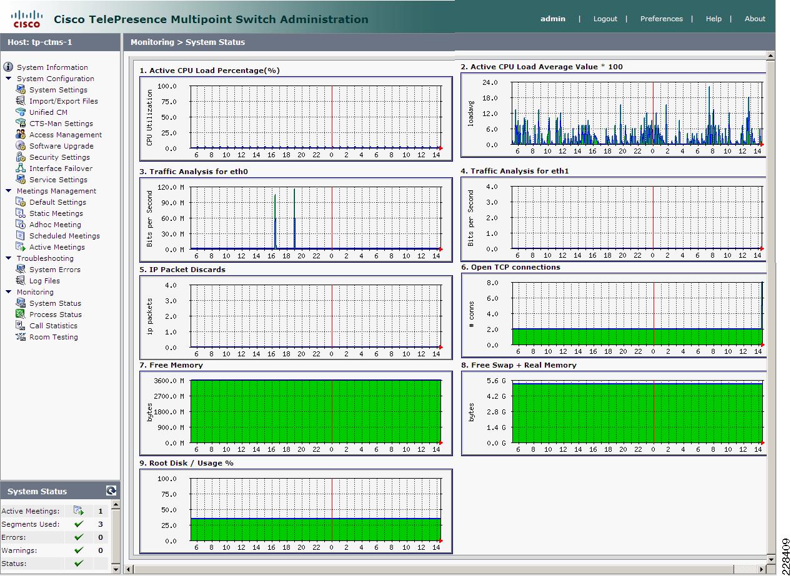Click the CPU Load Average Value graph
Screen dimensions: 791x576
(614, 115)
